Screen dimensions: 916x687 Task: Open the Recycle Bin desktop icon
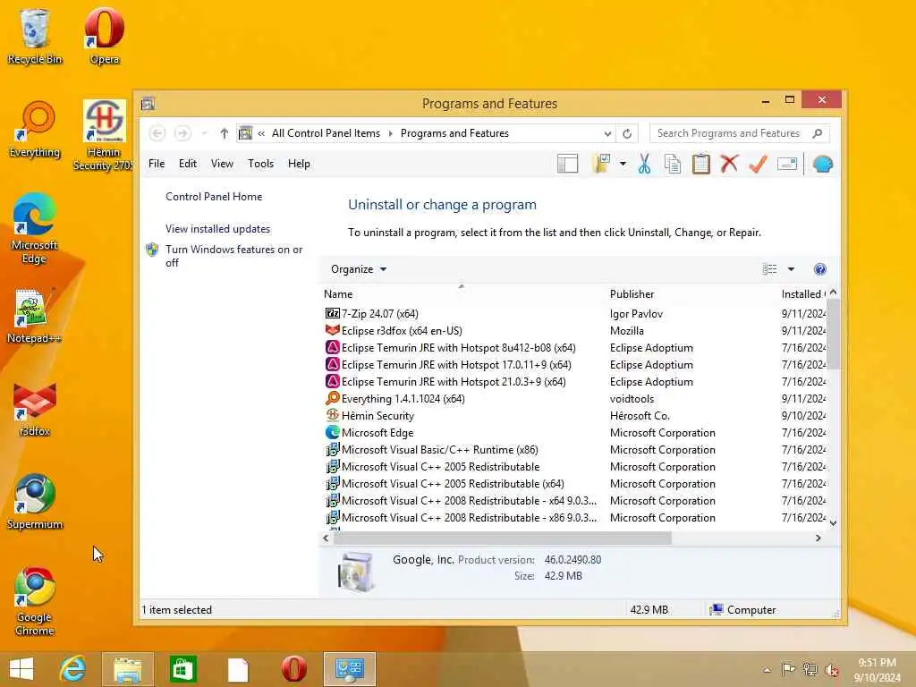coord(35,36)
